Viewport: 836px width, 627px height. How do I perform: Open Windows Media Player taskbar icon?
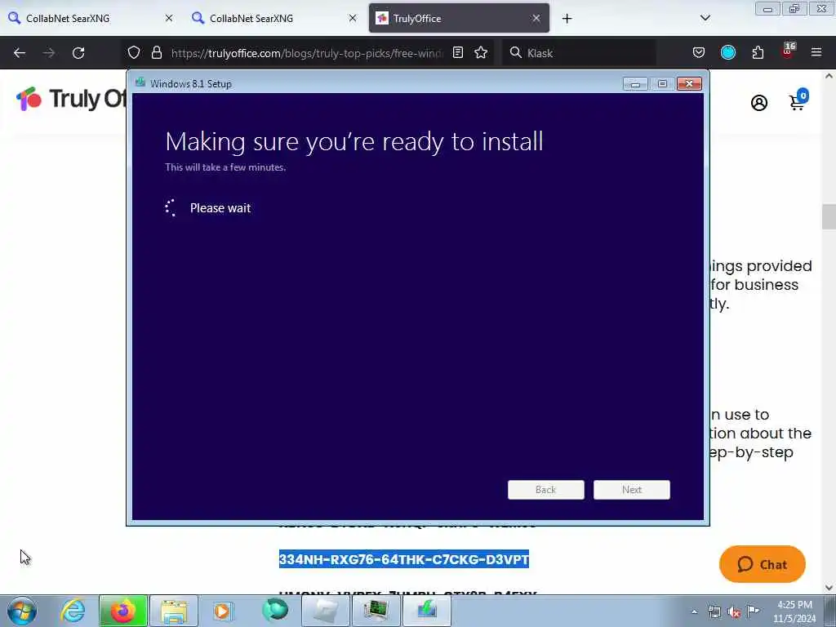coord(223,611)
